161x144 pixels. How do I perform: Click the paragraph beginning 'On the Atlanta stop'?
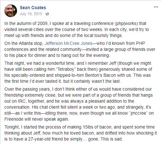[80, 49]
